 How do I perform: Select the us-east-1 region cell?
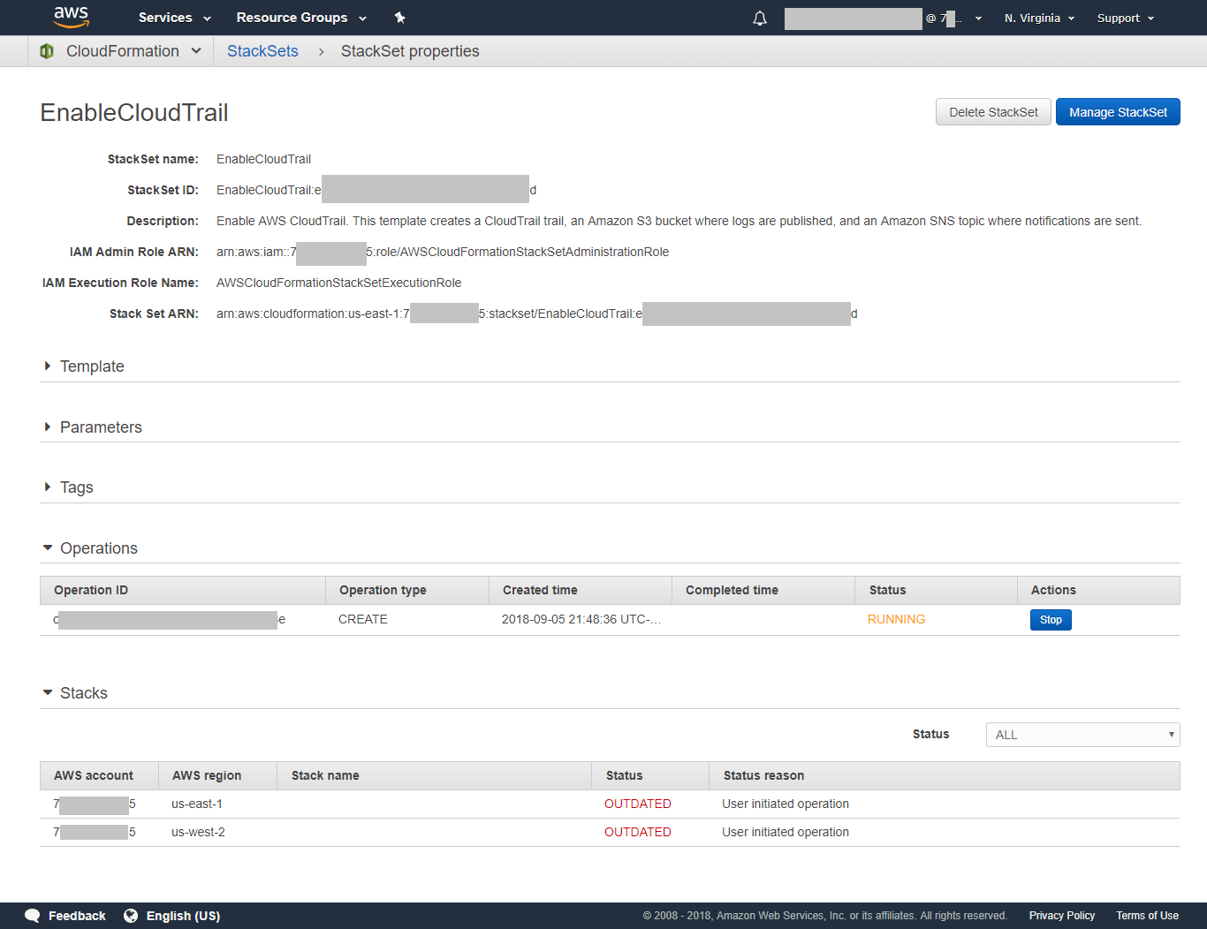tap(197, 804)
